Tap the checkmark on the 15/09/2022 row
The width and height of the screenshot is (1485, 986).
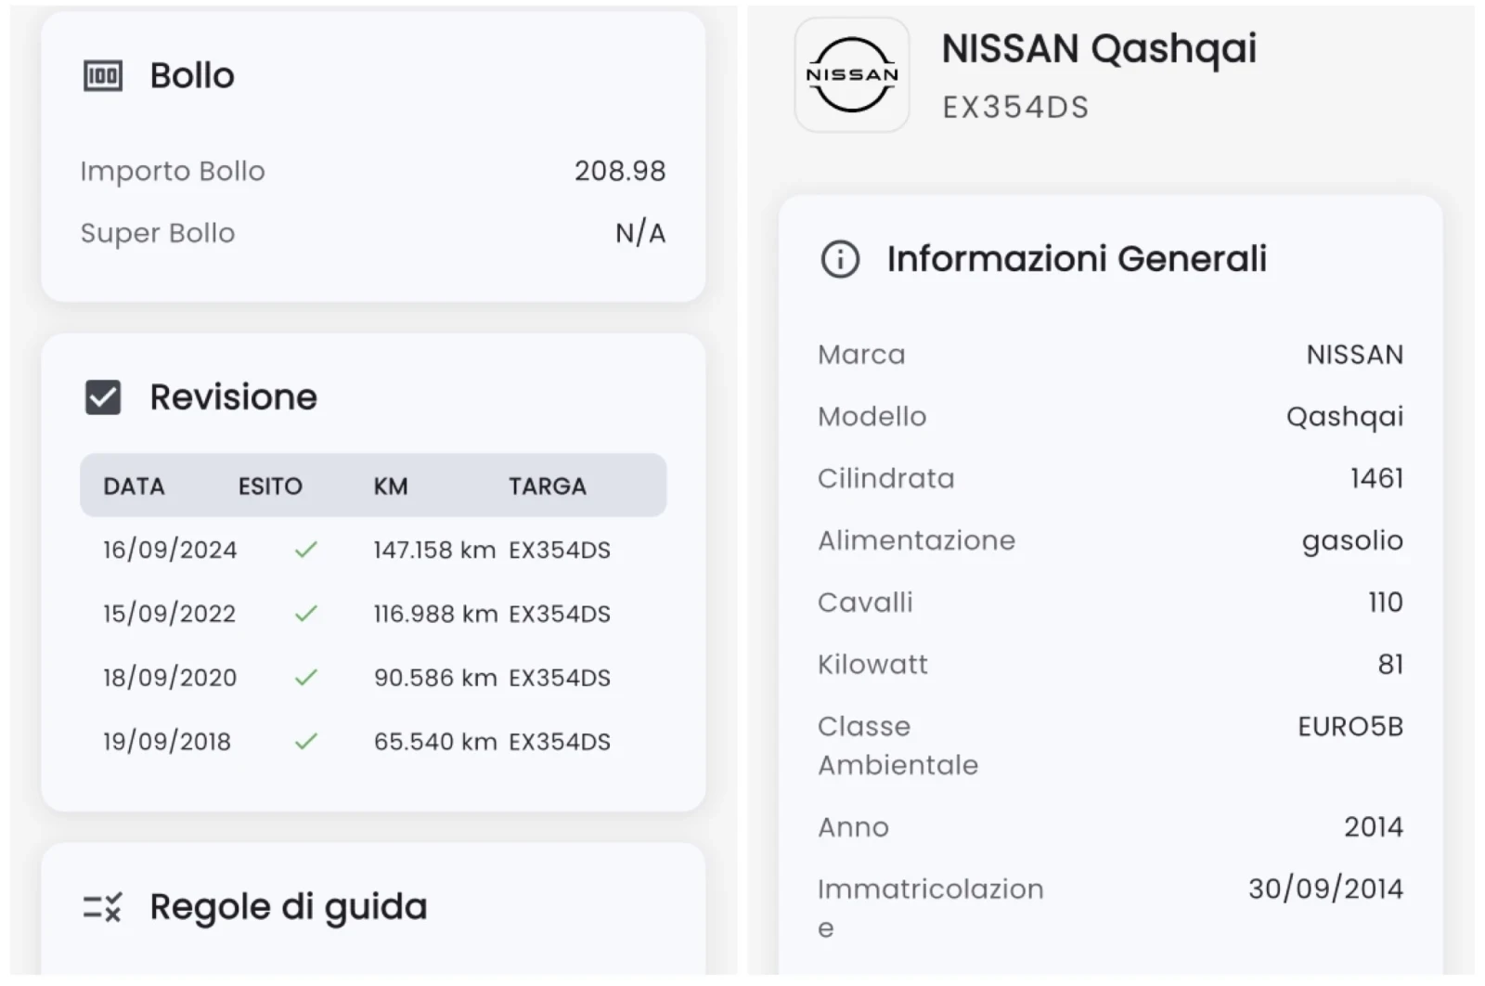(x=305, y=613)
